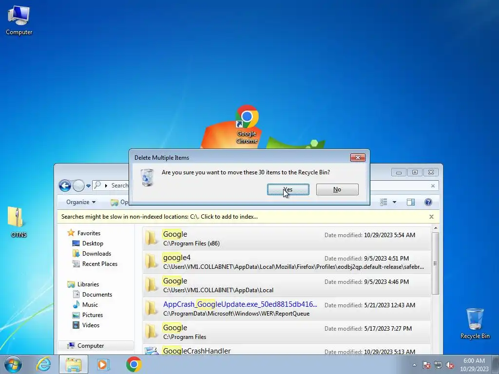Open Google Chrome from the taskbar
Image resolution: width=499 pixels, height=374 pixels.
point(134,364)
